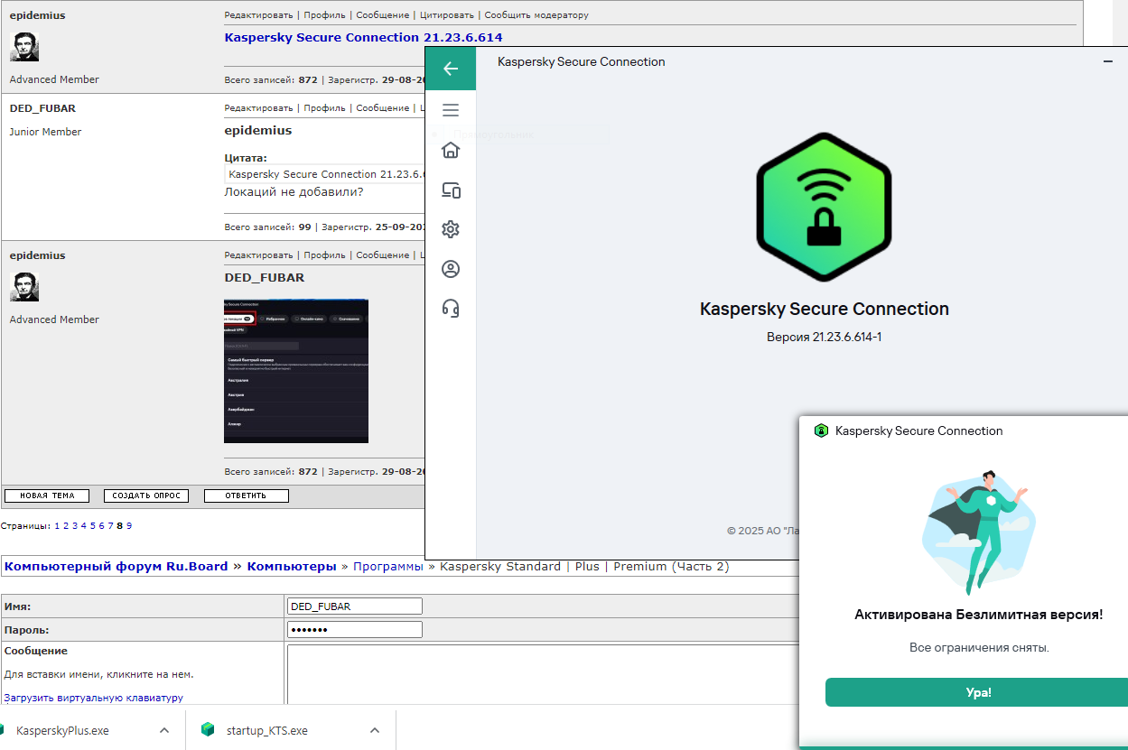Go to forum page 1
This screenshot has height=750, width=1128.
click(x=57, y=525)
